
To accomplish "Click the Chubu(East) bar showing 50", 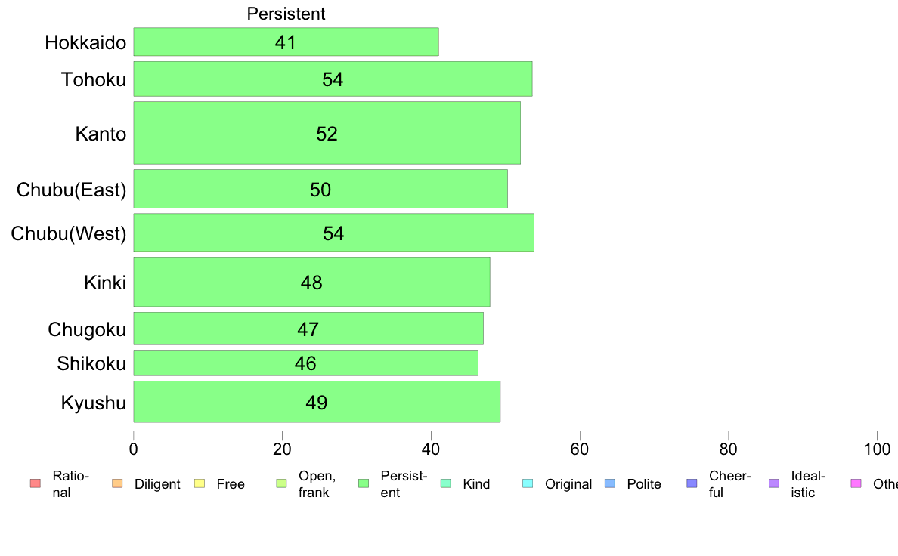I will [x=320, y=189].
